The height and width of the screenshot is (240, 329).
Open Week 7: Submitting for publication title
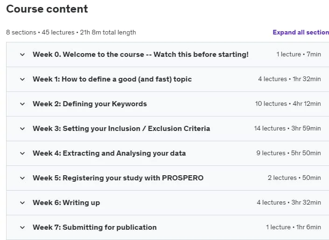coord(95,227)
